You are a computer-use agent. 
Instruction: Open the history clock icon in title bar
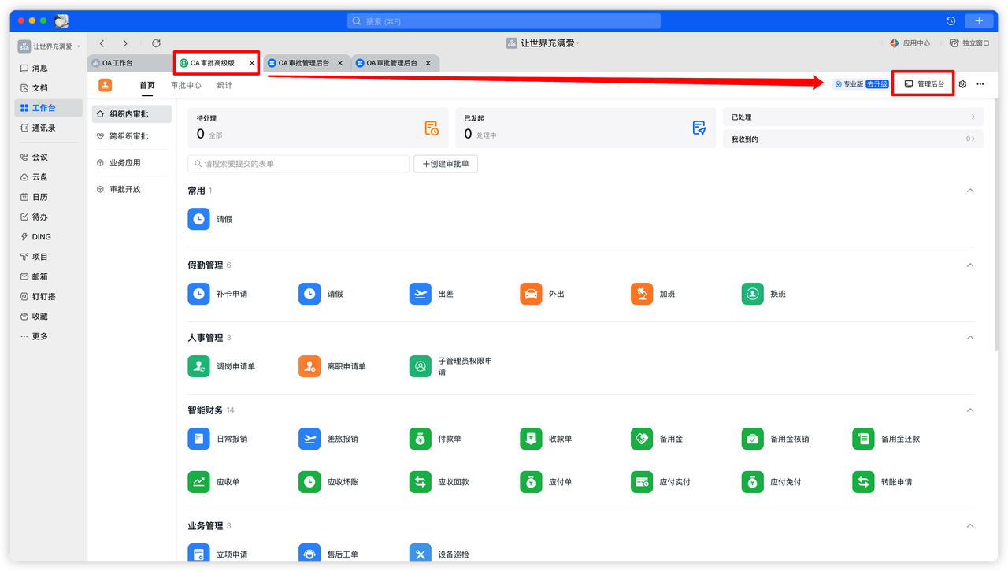(951, 21)
